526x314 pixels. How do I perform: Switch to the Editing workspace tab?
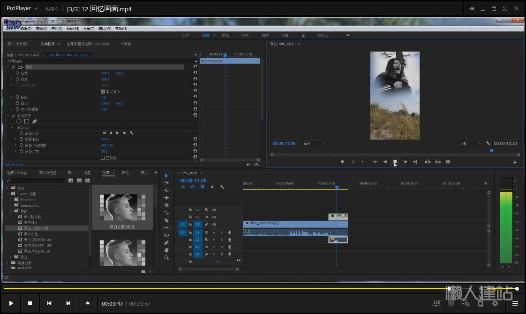pyautogui.click(x=323, y=35)
